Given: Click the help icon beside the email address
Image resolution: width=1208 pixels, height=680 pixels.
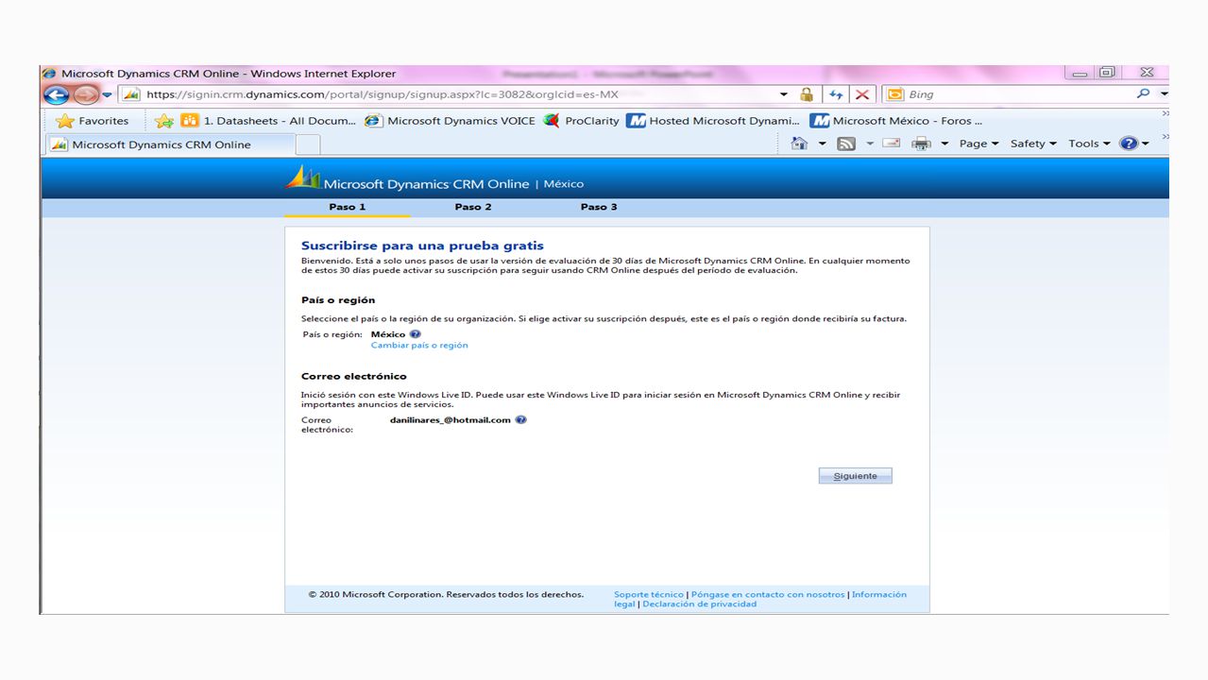Looking at the screenshot, I should click(521, 420).
